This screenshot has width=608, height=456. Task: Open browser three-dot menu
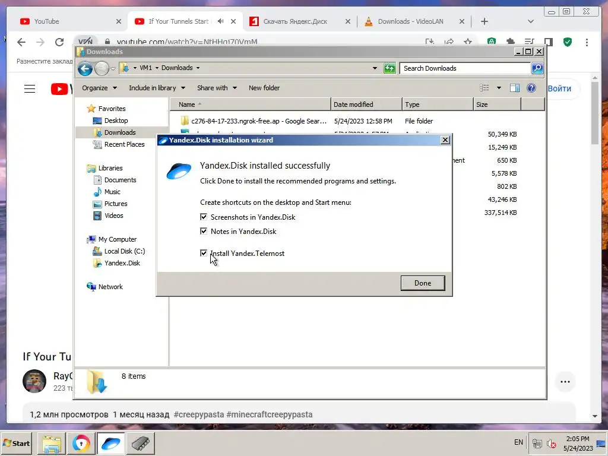click(587, 42)
